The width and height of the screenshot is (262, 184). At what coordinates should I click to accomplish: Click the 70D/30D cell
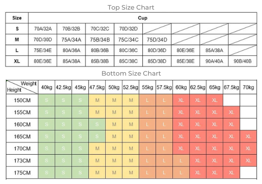pos(43,40)
